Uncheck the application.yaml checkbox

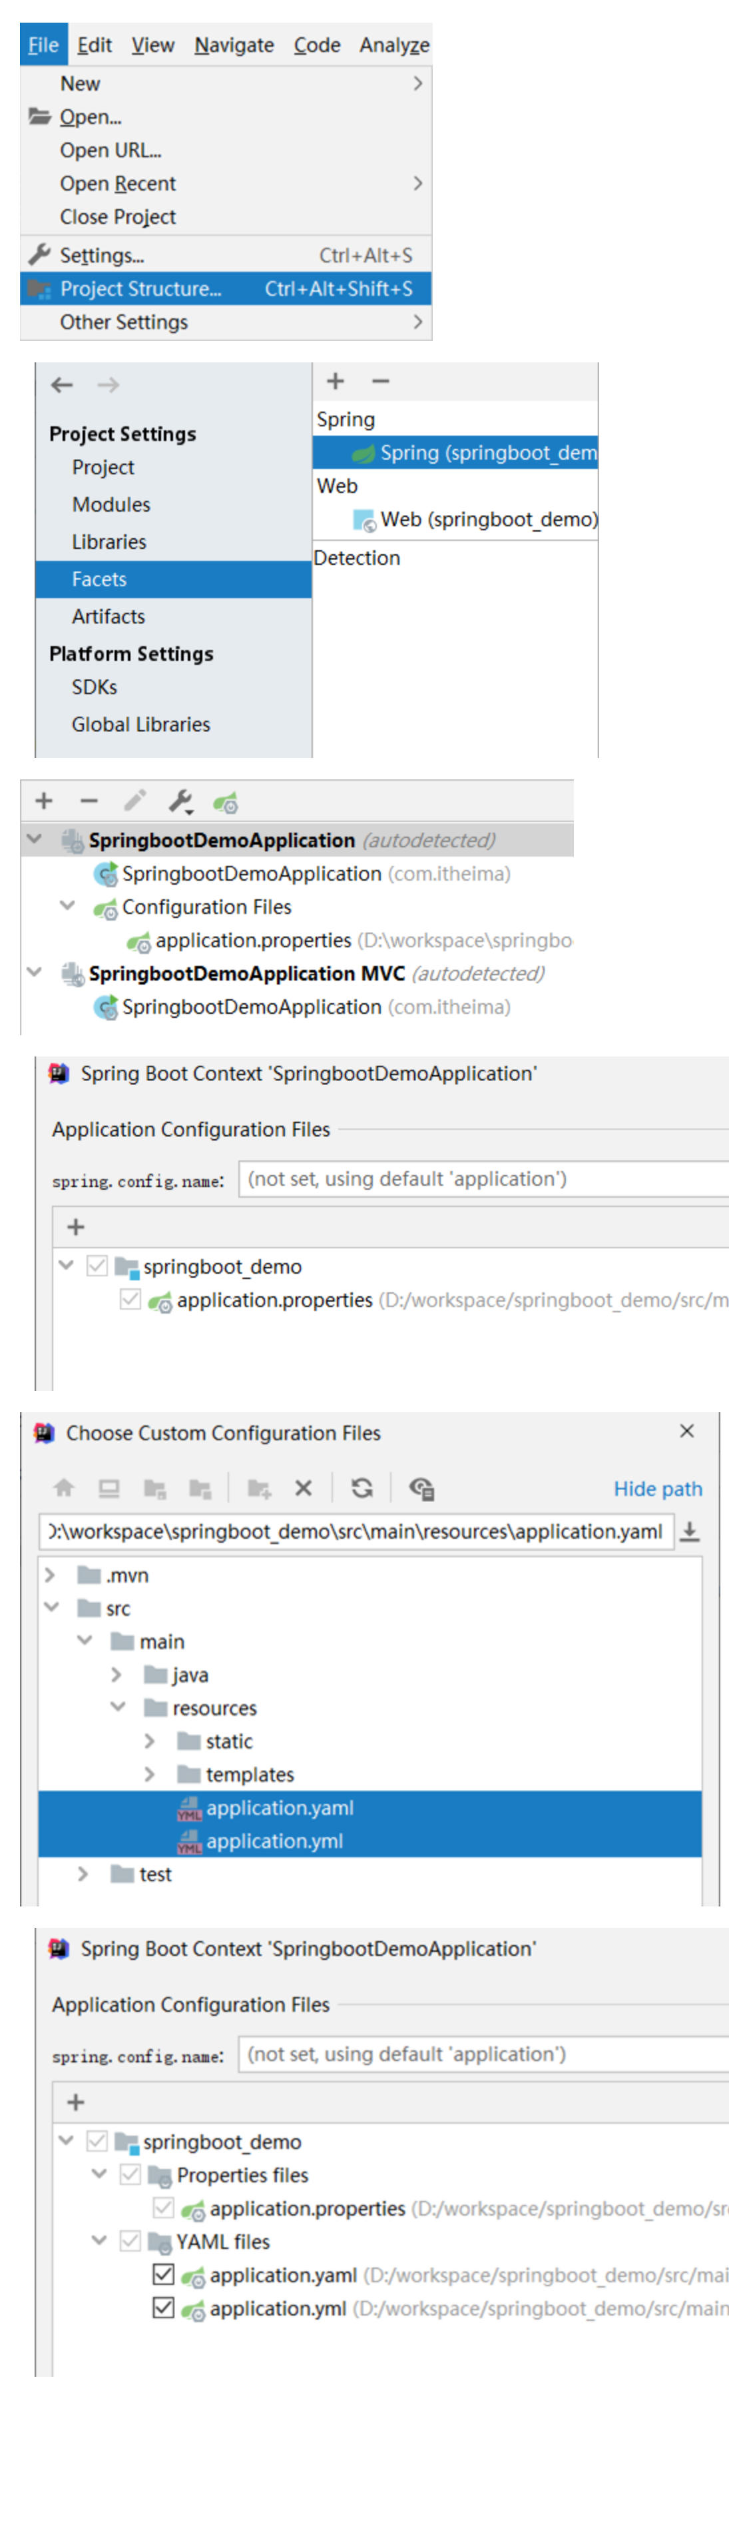[164, 2274]
